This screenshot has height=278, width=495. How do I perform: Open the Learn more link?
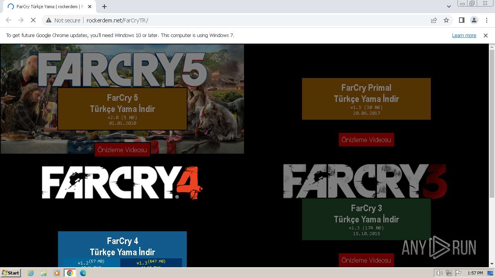464,36
